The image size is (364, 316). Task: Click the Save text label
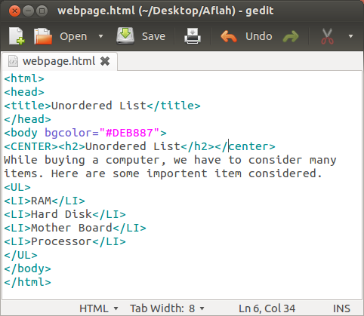(153, 36)
